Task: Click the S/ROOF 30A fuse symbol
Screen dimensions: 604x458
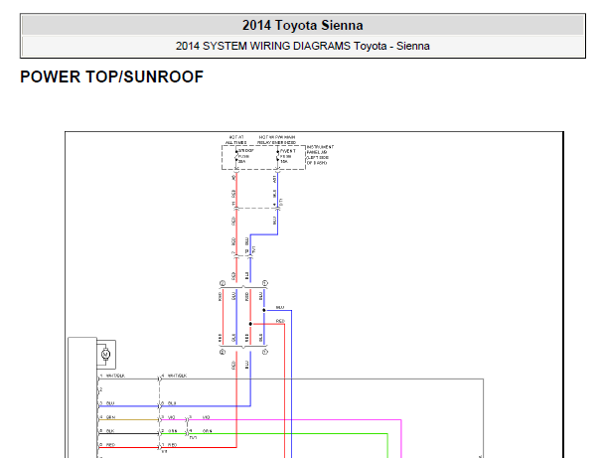Action: [236, 156]
